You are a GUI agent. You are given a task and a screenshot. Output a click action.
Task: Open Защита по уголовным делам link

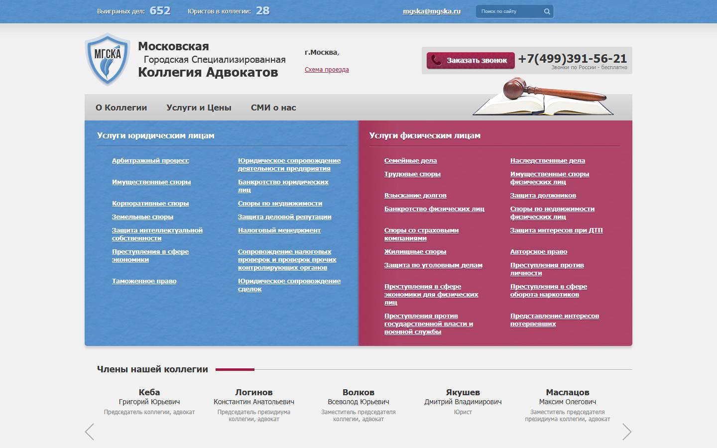[433, 265]
